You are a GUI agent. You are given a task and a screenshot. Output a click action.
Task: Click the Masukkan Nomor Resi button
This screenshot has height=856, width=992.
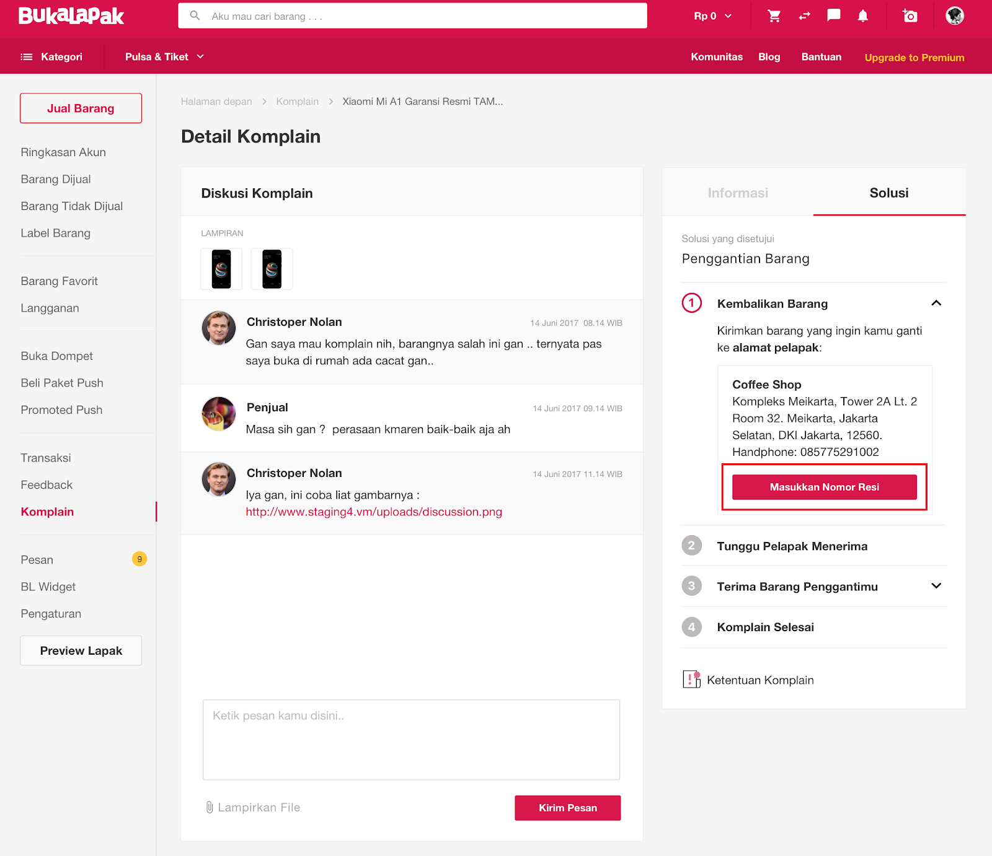[x=825, y=487]
